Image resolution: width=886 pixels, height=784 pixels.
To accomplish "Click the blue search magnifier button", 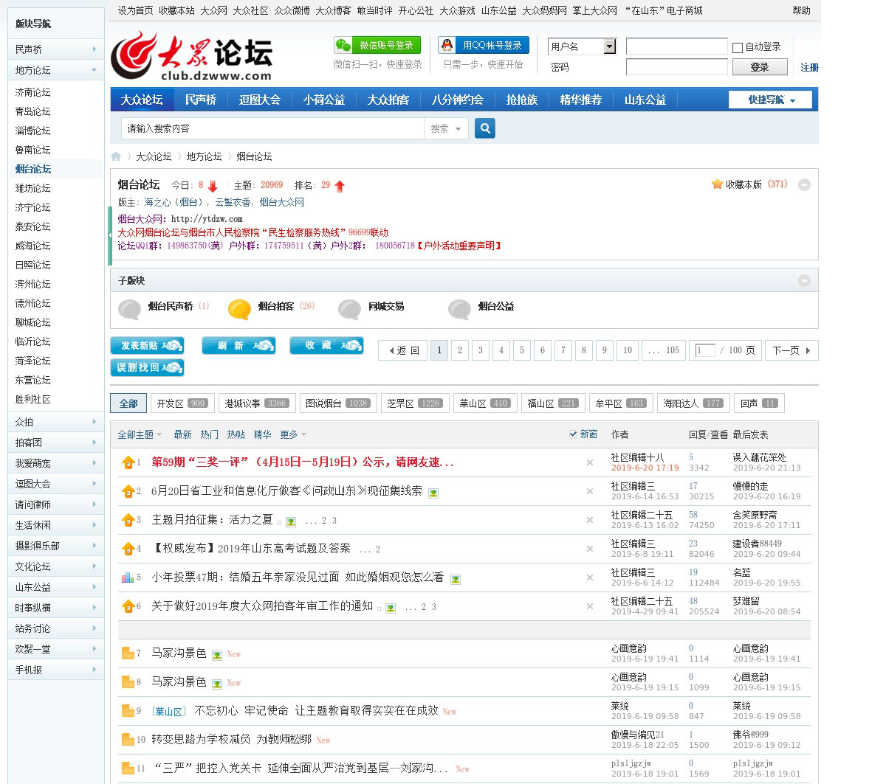I will (485, 128).
